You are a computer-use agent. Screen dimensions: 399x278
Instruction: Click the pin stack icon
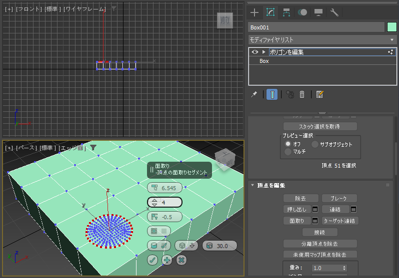[x=254, y=94]
